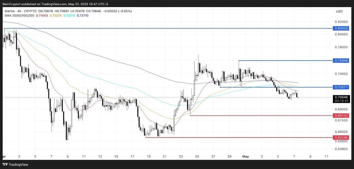Click the May label on the date axis
This screenshot has height=169, width=354.
pos(245,156)
